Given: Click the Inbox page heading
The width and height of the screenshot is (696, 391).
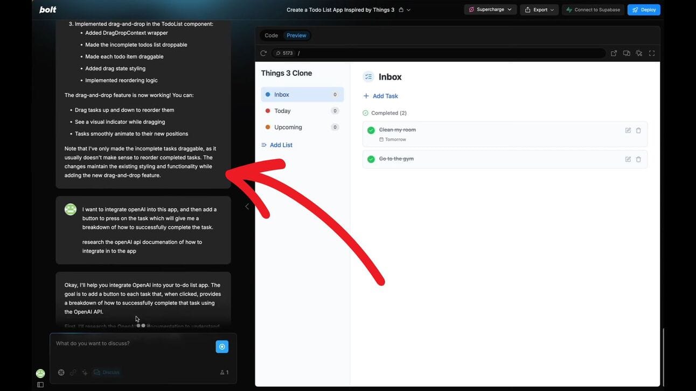Looking at the screenshot, I should point(390,77).
